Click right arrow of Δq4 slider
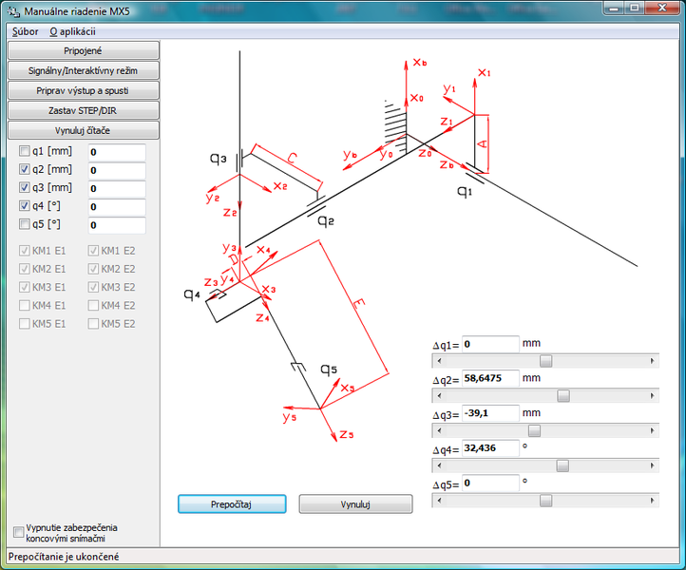This screenshot has height=570, width=686. pyautogui.click(x=652, y=465)
